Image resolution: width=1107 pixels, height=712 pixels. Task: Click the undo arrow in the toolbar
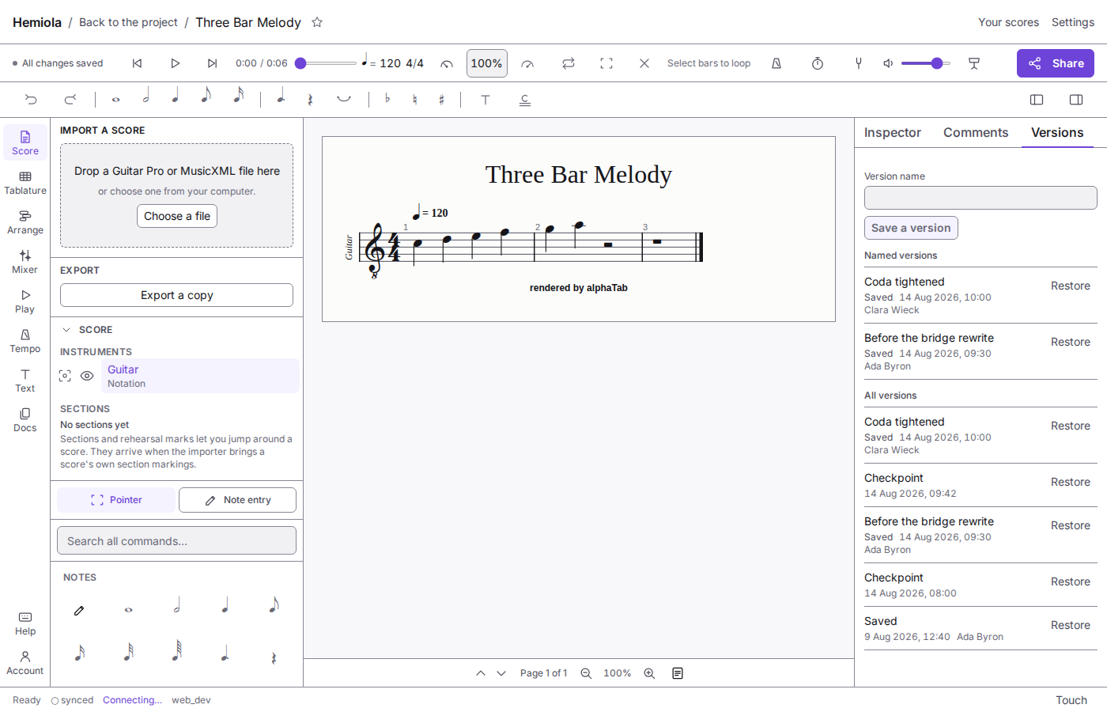pyautogui.click(x=31, y=100)
